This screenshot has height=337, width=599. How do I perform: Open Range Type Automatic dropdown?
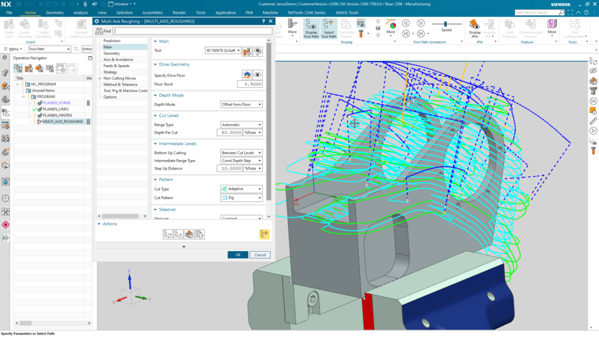click(241, 124)
